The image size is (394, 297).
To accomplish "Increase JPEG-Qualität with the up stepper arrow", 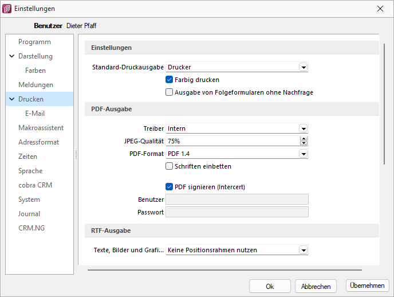I will (x=304, y=139).
